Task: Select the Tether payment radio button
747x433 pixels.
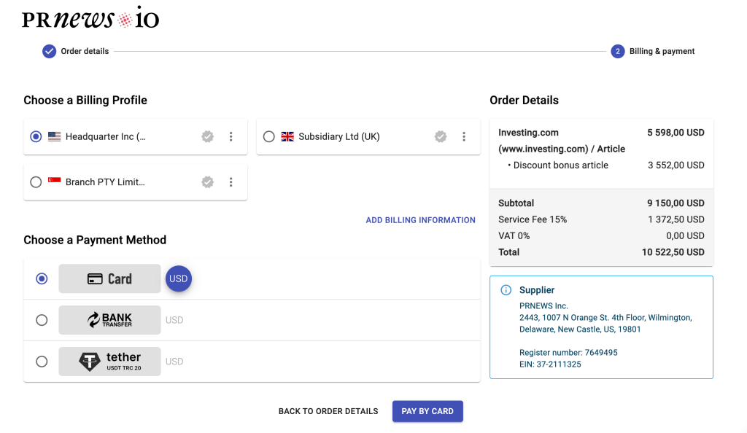Action: click(42, 361)
